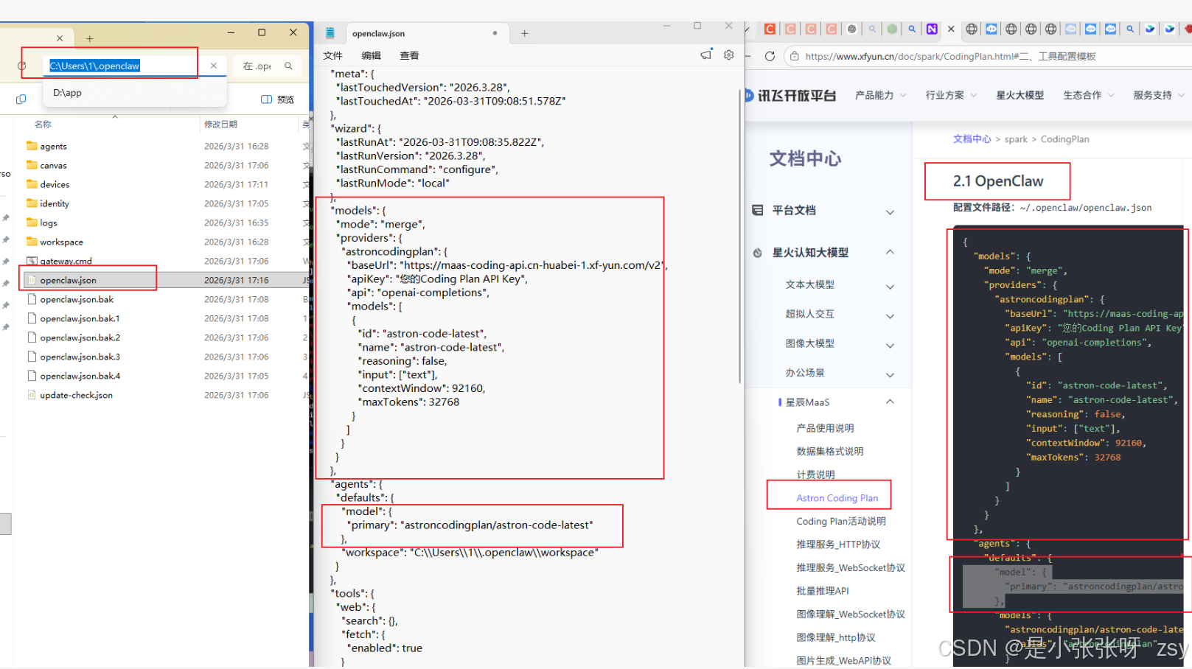The image size is (1192, 669).
Task: Expand 办公场景 submenu
Action: [890, 375]
